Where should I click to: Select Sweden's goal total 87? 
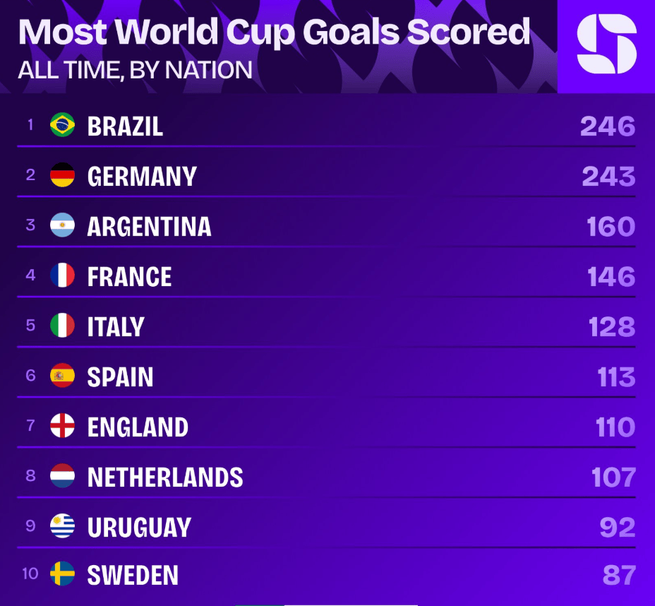click(619, 575)
